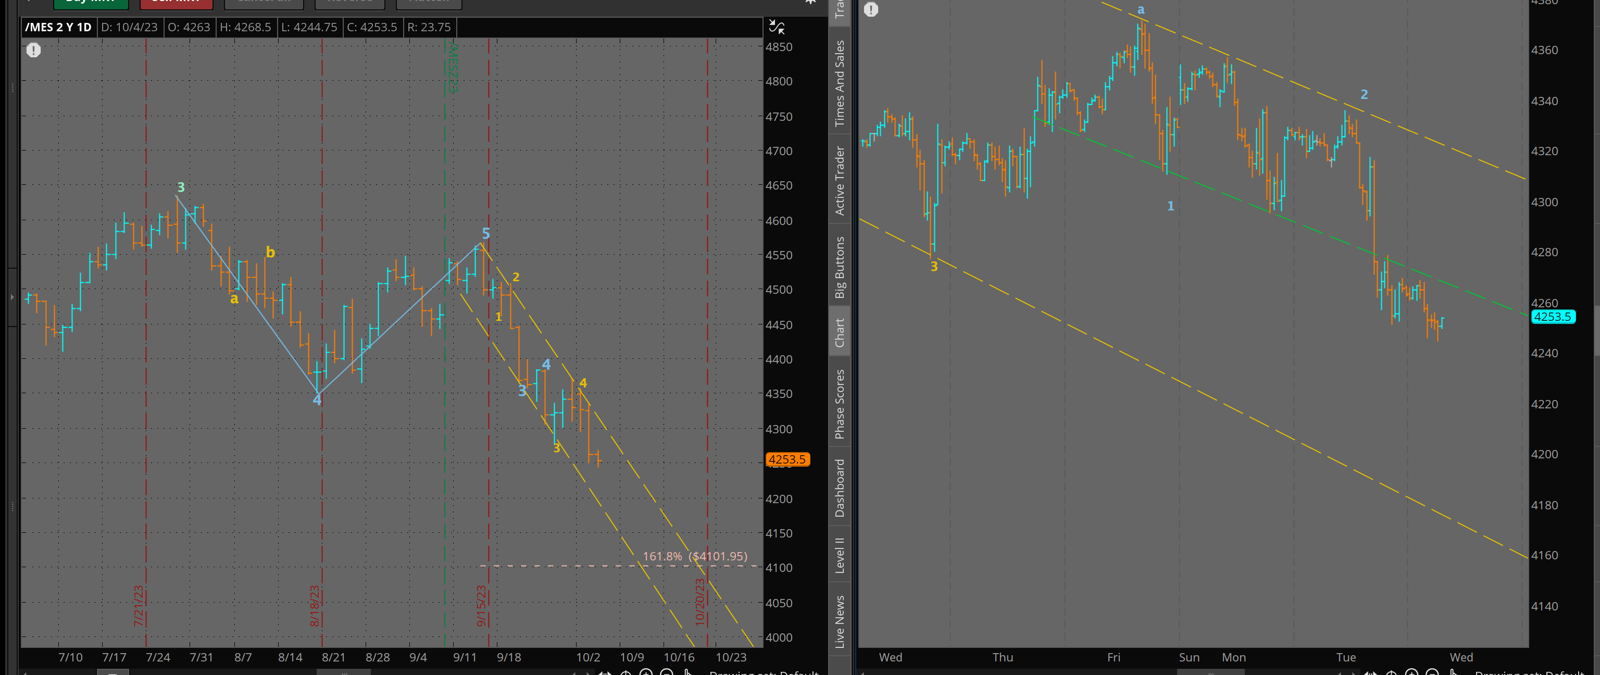Click the 4000 price axis label
The width and height of the screenshot is (1600, 675).
[x=779, y=637]
